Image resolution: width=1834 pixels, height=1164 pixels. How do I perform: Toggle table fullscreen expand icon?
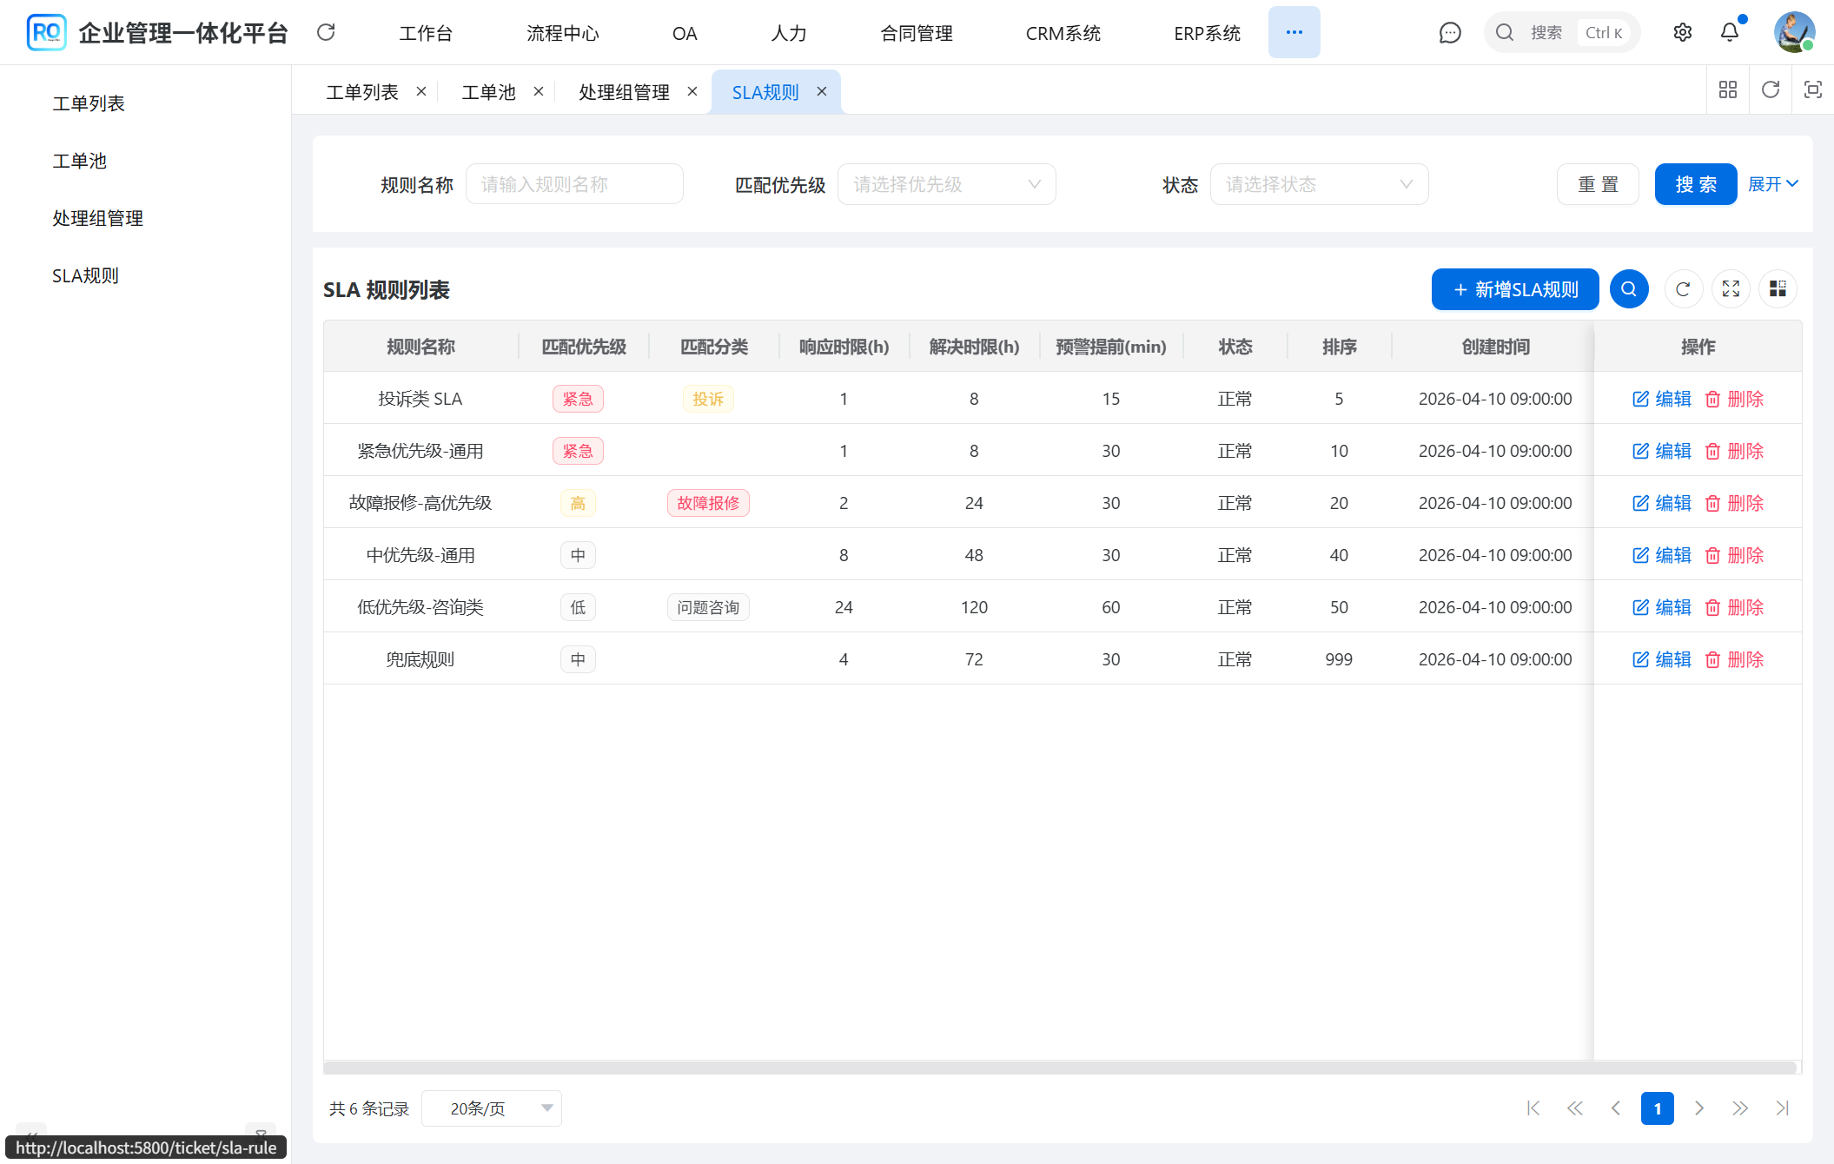(x=1731, y=289)
